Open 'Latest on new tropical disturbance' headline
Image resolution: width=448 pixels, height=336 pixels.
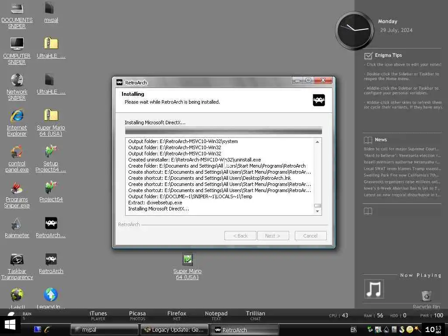402,195
